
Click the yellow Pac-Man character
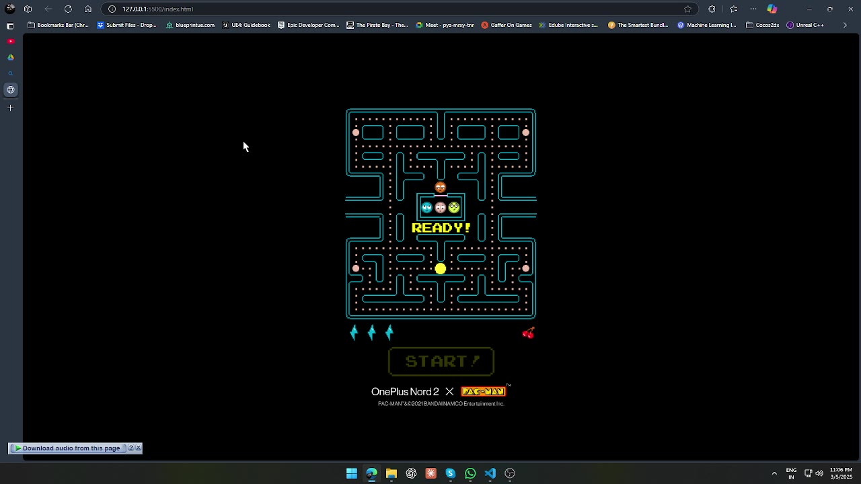[440, 269]
